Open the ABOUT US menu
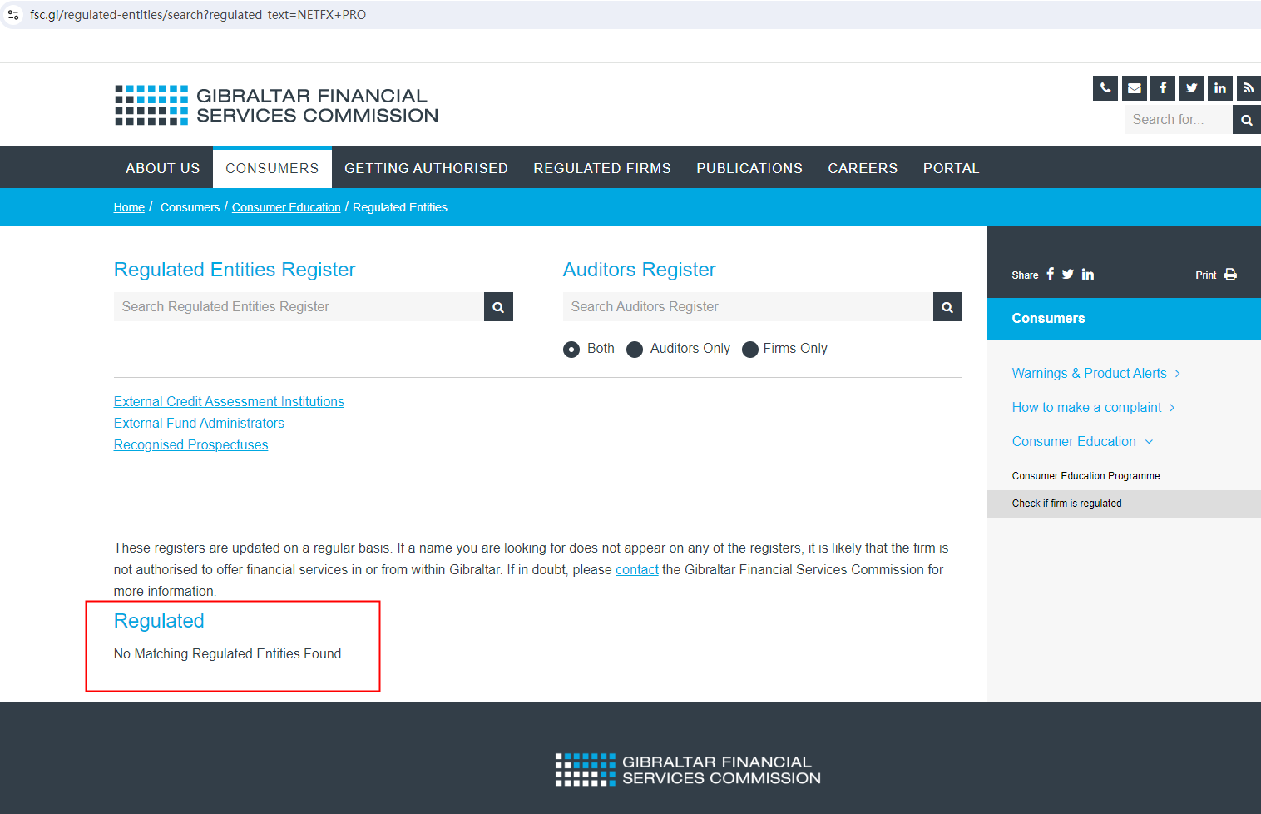This screenshot has width=1261, height=814. click(163, 168)
